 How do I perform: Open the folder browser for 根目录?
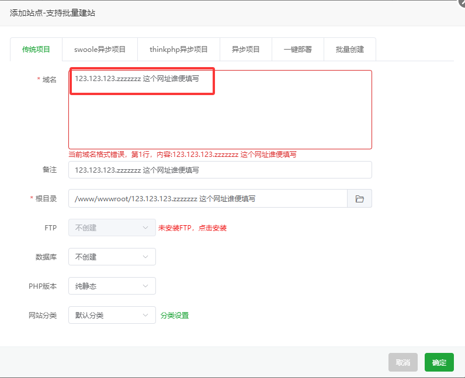[x=359, y=198]
